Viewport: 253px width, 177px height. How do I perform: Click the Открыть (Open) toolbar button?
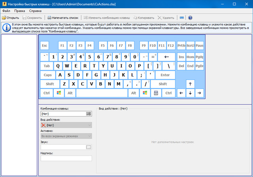tap(10, 18)
